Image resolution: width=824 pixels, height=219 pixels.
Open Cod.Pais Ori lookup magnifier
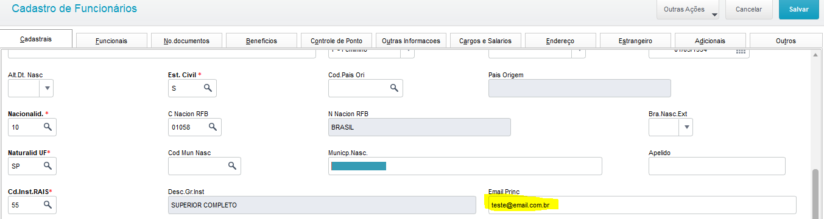(x=393, y=88)
